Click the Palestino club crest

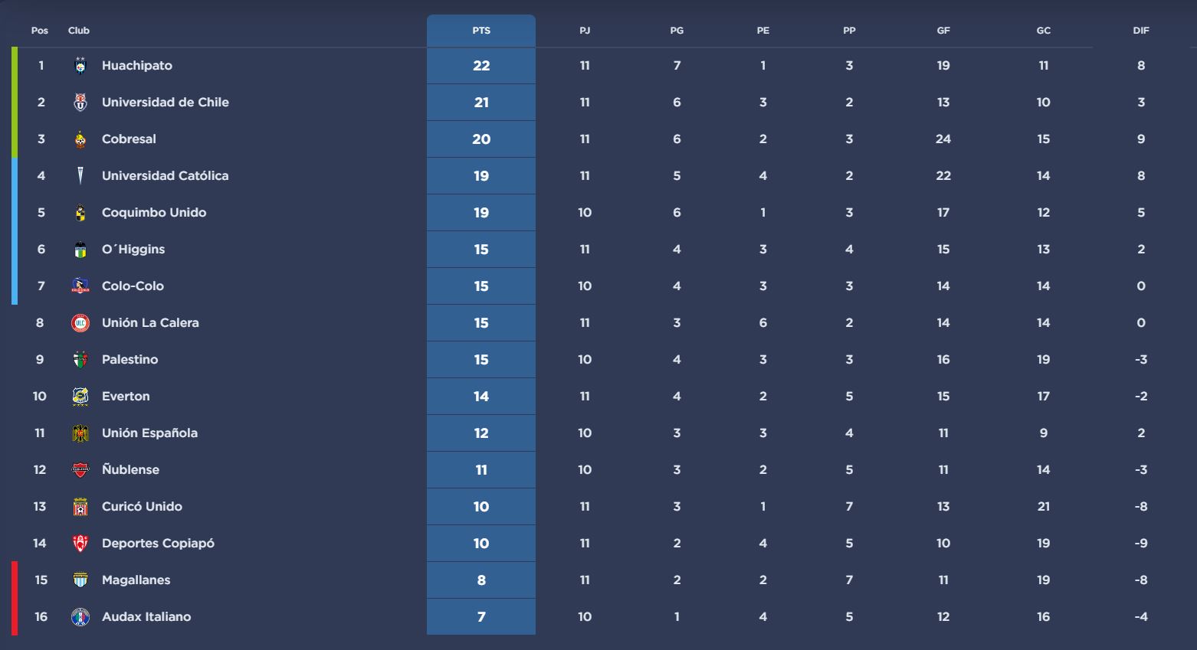80,360
